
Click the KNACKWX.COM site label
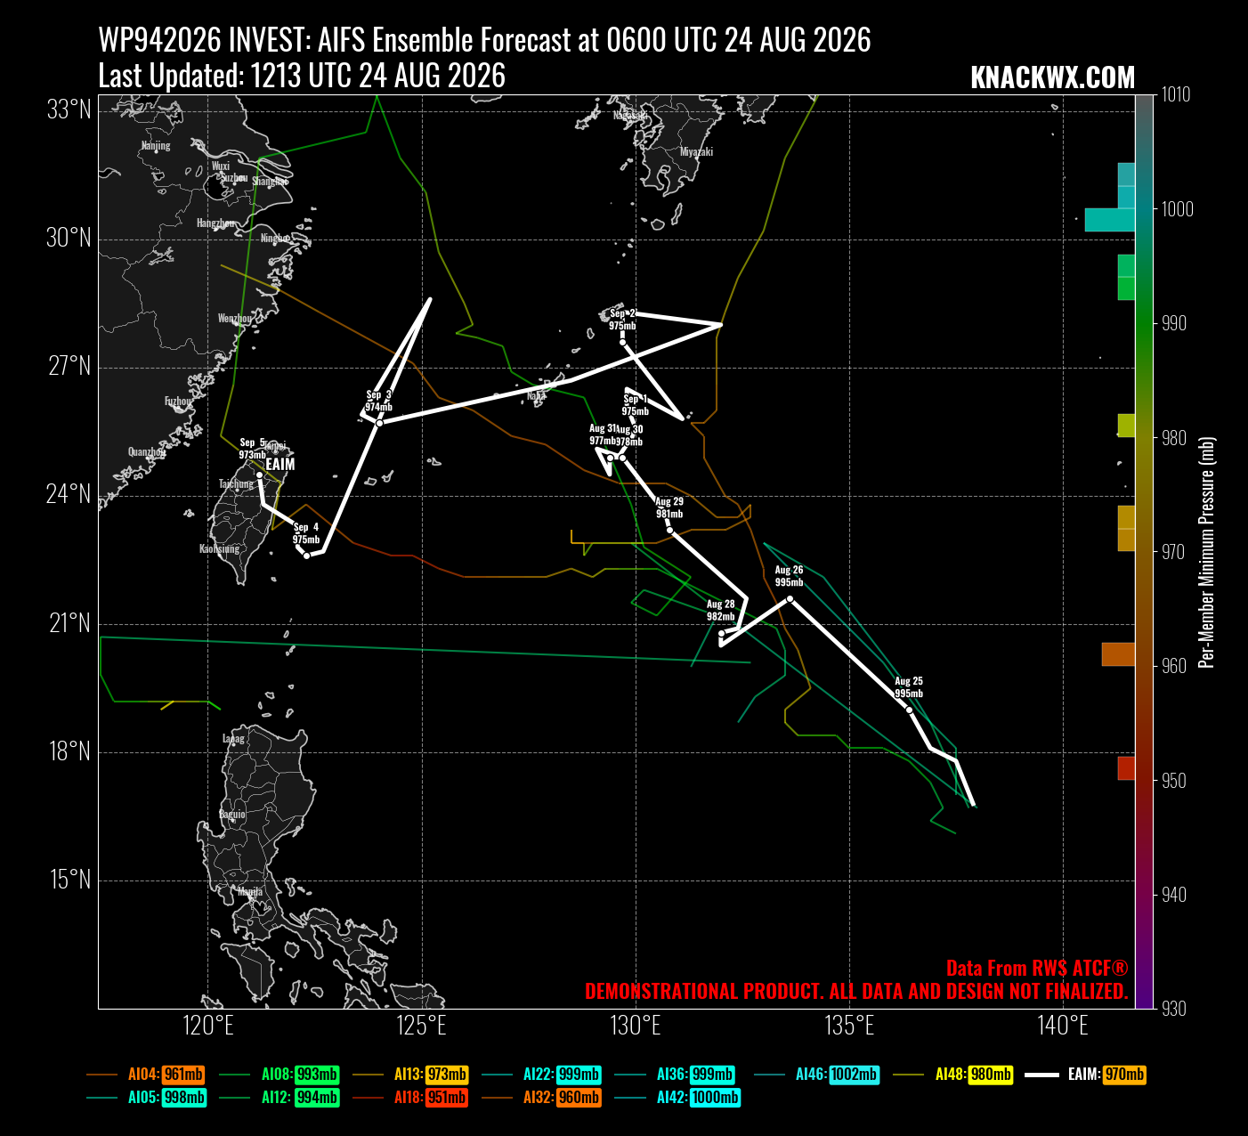click(1052, 77)
